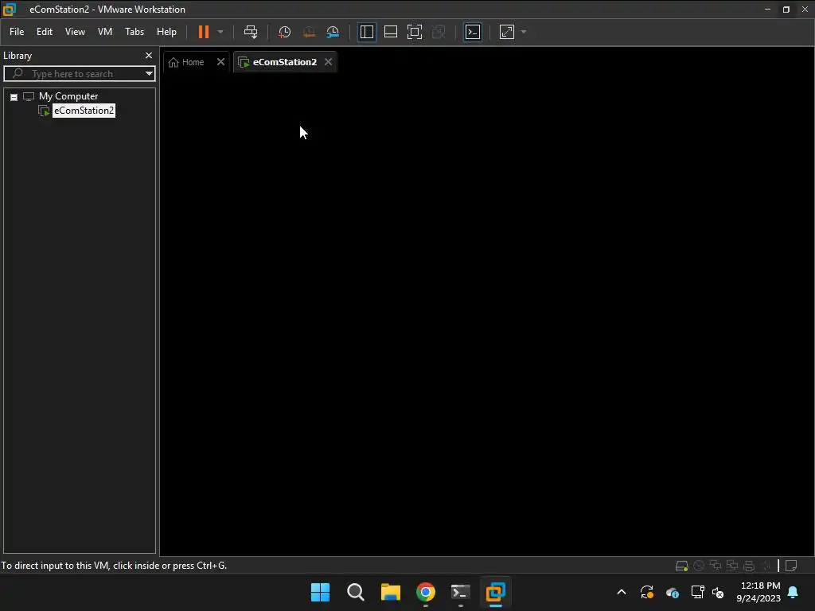Select My Computer in the library

pos(68,96)
